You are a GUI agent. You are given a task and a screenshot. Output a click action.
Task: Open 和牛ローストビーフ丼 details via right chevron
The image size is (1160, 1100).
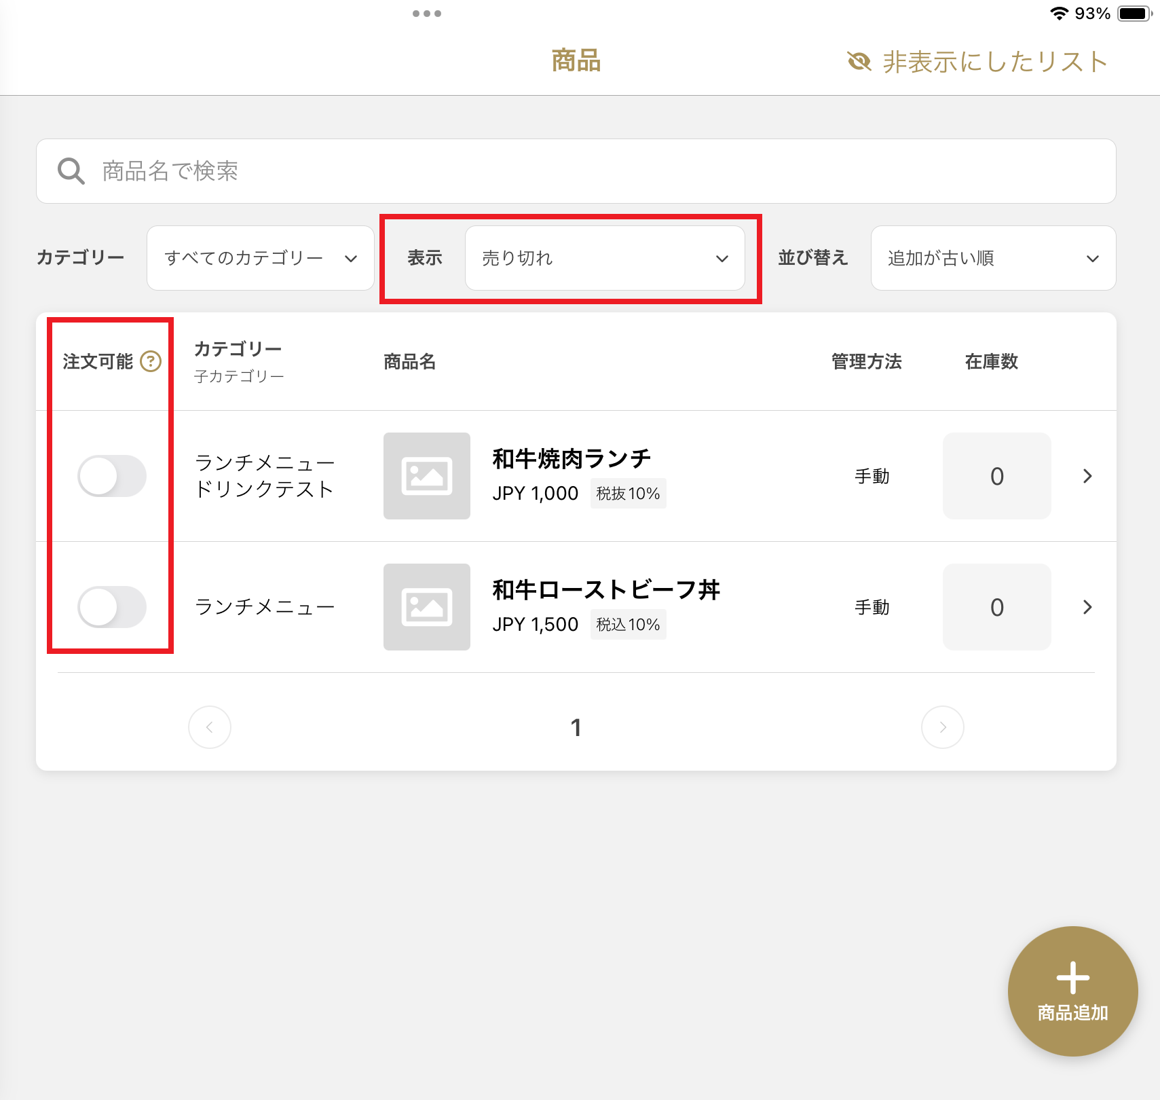[x=1087, y=607]
